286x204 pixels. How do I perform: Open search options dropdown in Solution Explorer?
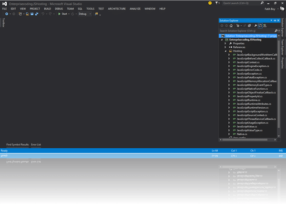(x=279, y=31)
